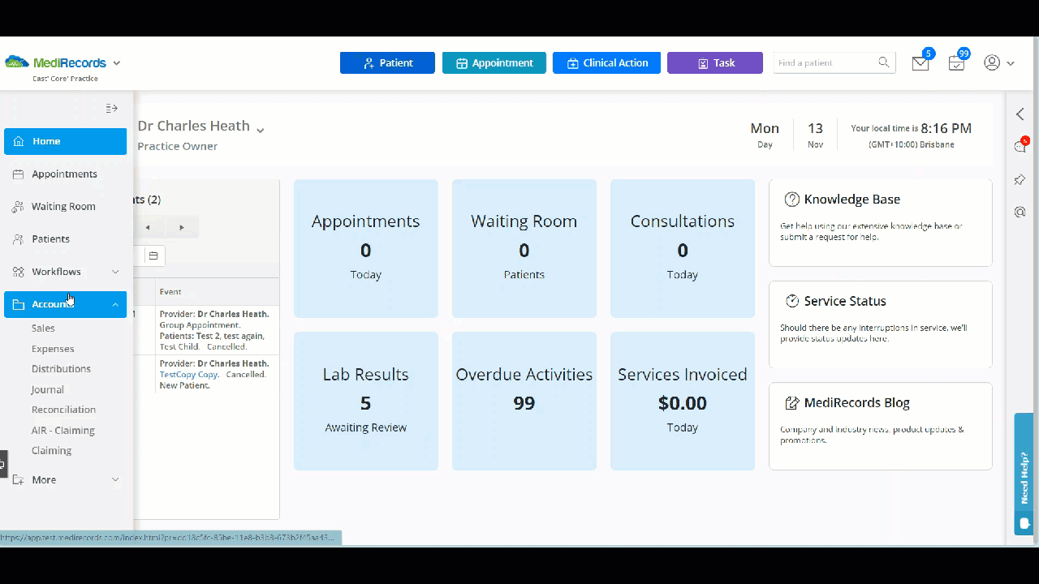Click the Appointments calendar icon in sidebar
The width and height of the screenshot is (1039, 584).
click(19, 174)
